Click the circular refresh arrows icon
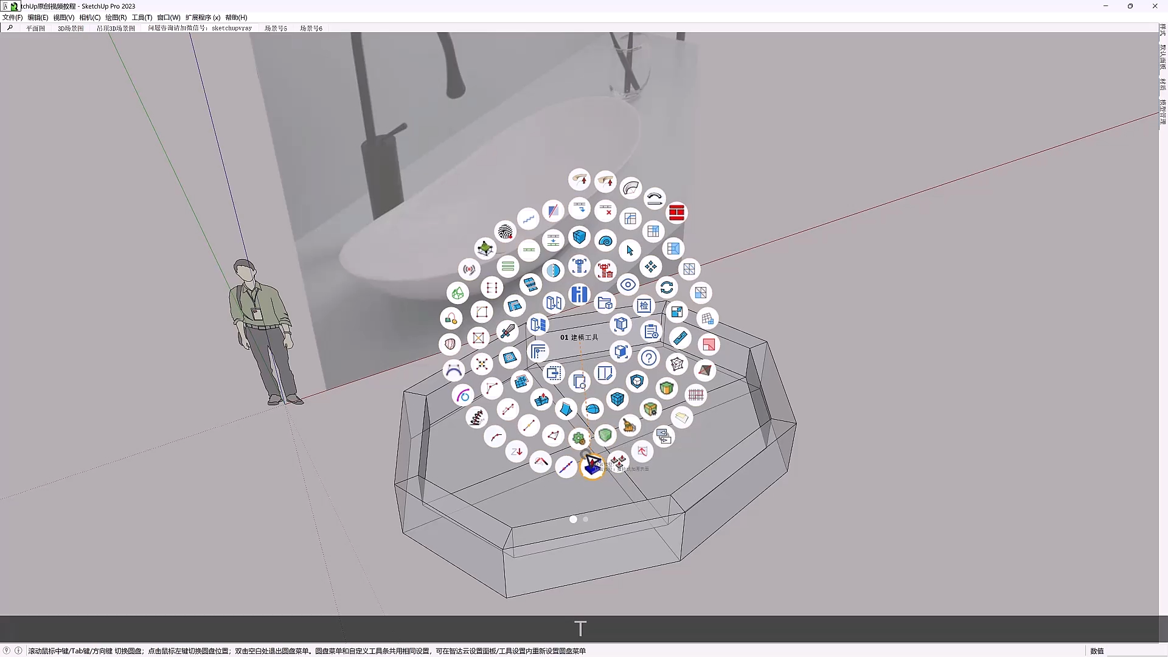1168x657 pixels. click(667, 287)
